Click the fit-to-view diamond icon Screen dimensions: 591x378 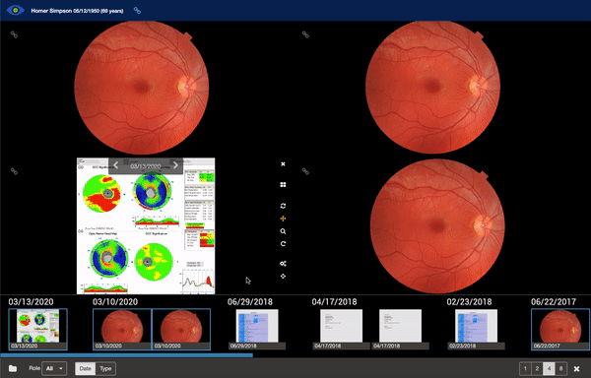click(x=283, y=276)
